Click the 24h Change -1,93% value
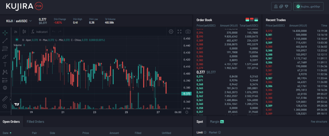The height and width of the screenshot is (136, 329). (x=58, y=22)
